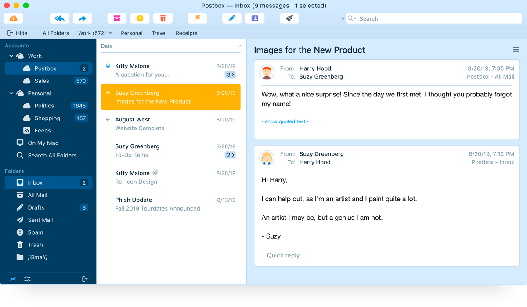Archive the selected message

point(116,18)
